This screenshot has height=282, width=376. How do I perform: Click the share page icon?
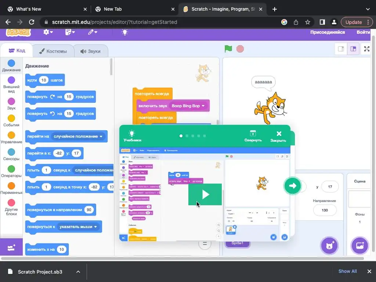tap(296, 22)
